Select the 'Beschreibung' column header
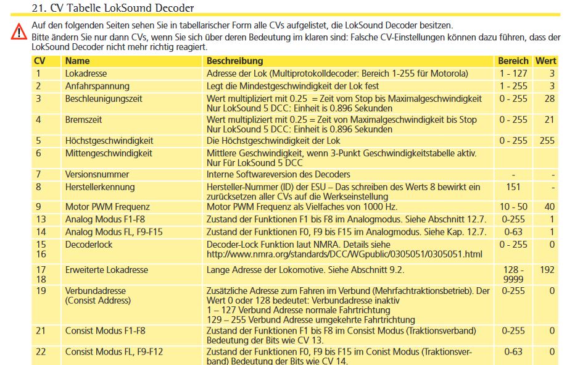 (235, 61)
